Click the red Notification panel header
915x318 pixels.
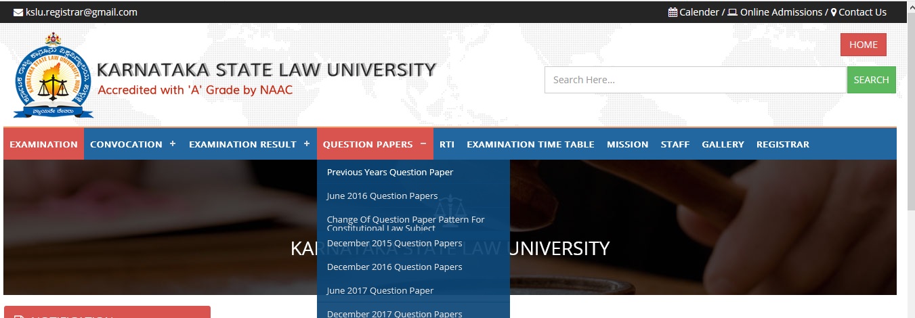pyautogui.click(x=107, y=312)
